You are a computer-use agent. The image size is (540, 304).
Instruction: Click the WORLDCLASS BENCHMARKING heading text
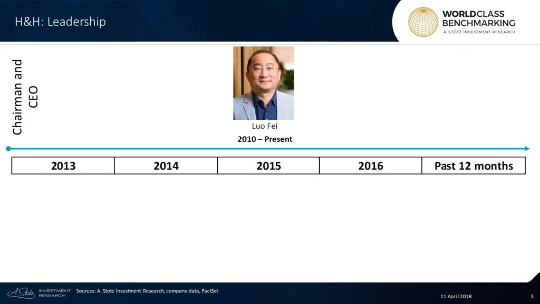click(x=478, y=18)
